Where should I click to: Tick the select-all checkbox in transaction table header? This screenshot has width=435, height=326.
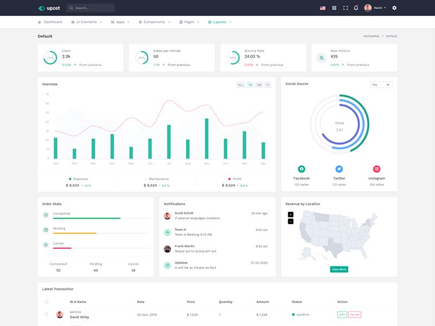pyautogui.click(x=46, y=302)
